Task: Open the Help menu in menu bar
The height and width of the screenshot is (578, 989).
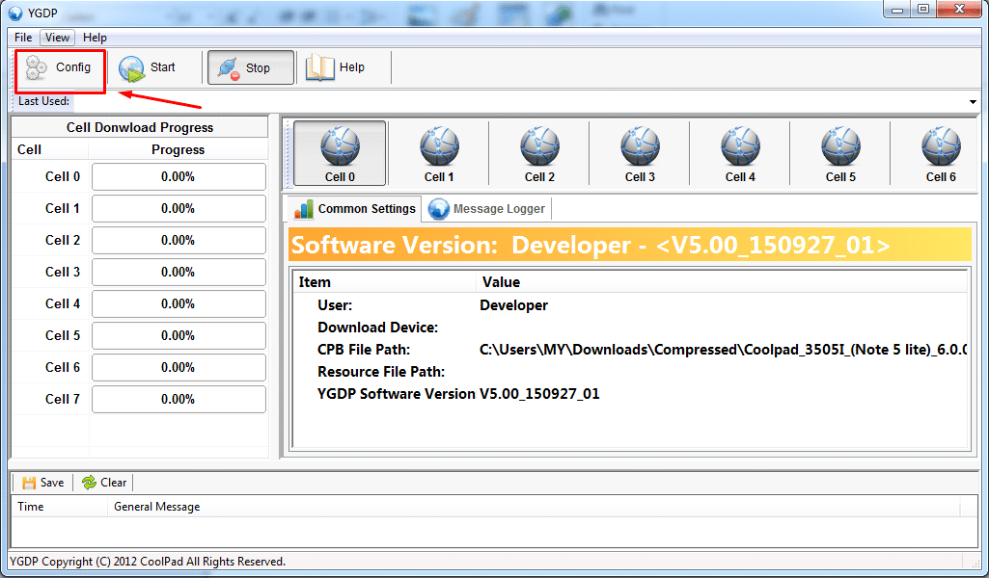Action: 95,38
